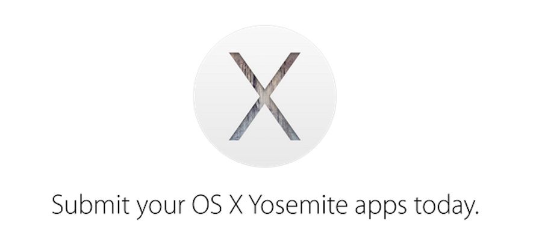Click the gray circle edge beside the X
The image size is (542, 245).
[196, 96]
